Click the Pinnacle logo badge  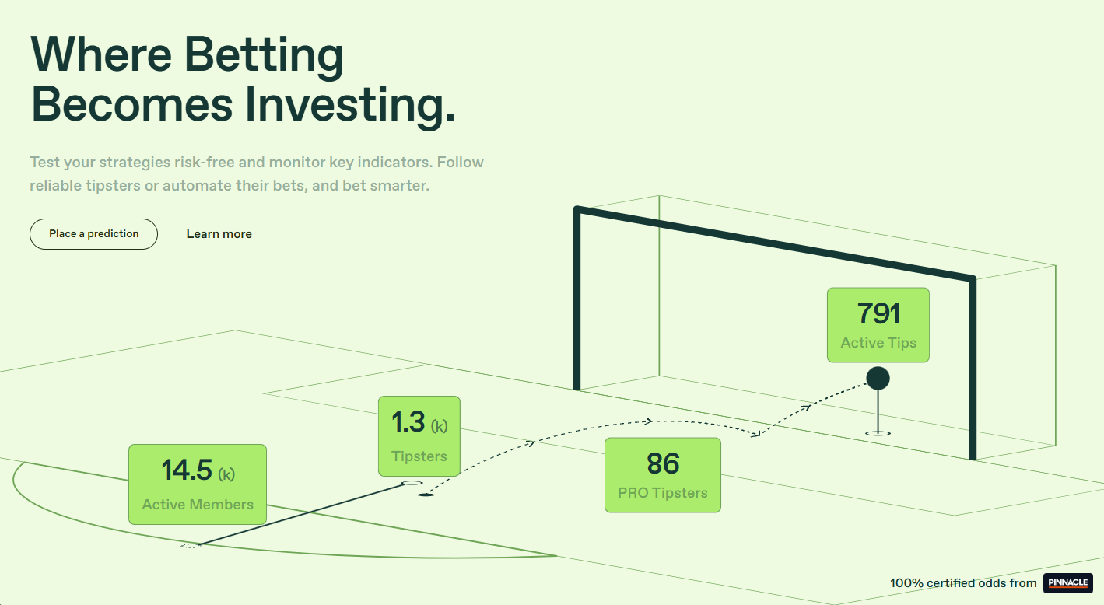pos(1068,583)
